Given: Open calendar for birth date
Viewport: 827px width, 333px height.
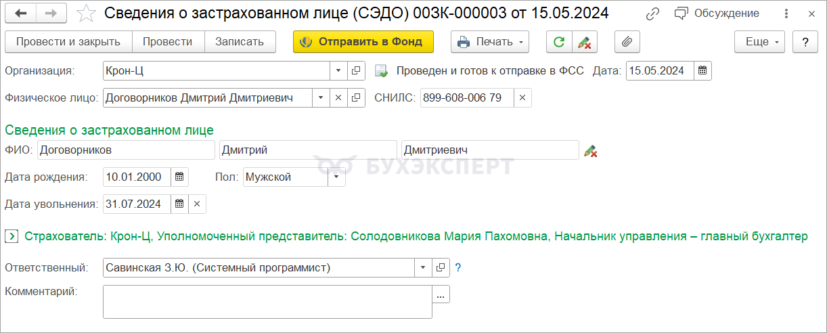Looking at the screenshot, I should 179,177.
